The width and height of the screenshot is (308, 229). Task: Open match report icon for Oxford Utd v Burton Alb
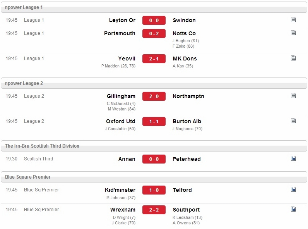293,121
